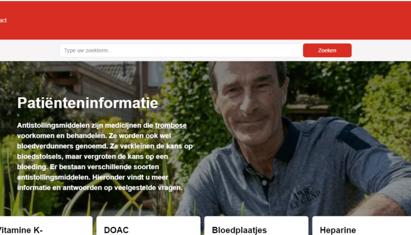Click the word Antistollingsmiddelen starting the paragraph
This screenshot has height=235, width=411.
point(53,126)
